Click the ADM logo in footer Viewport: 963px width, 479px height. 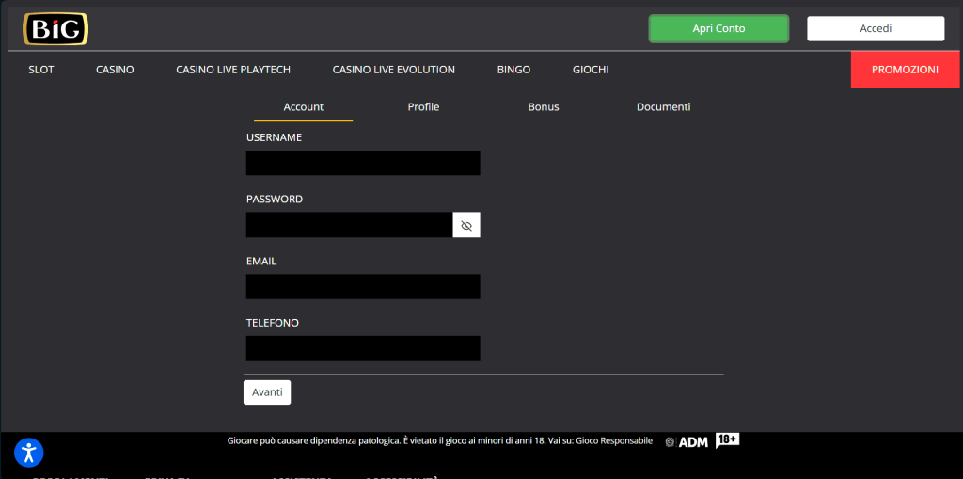click(x=687, y=442)
